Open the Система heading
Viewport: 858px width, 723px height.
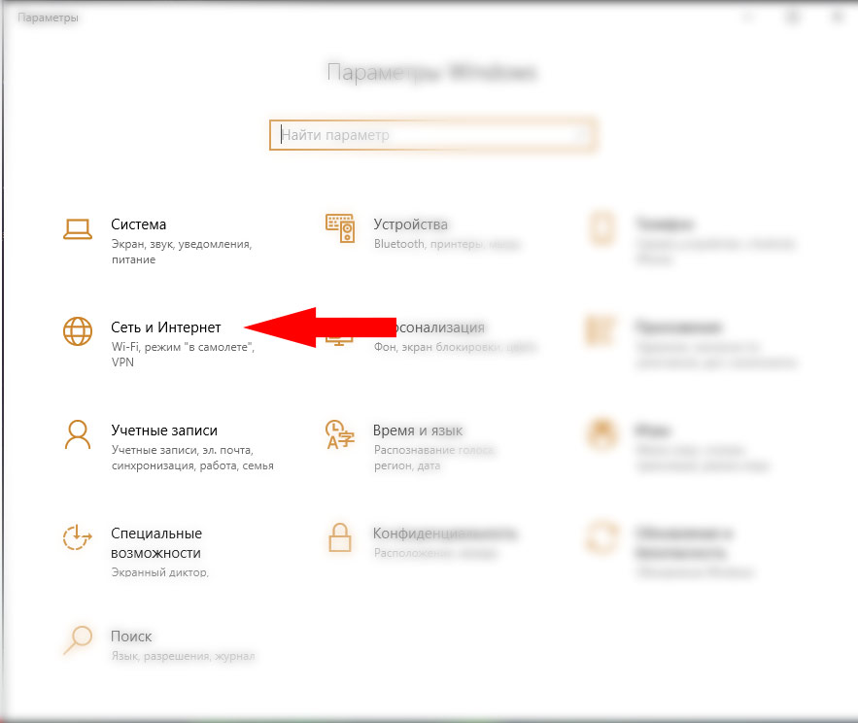point(138,224)
